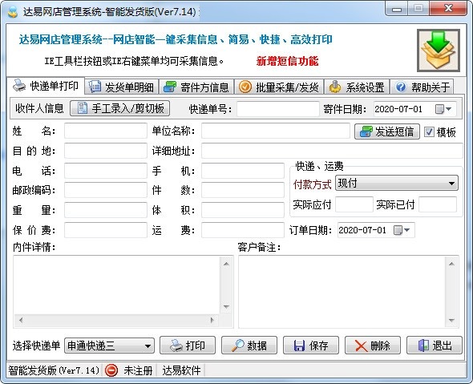The height and width of the screenshot is (384, 473).
Task: Click inside the 内件详情 text area
Action: coord(116,285)
